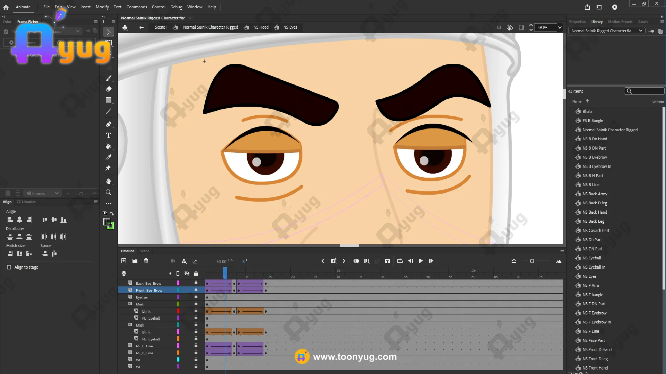Select the Text tool
Image resolution: width=666 pixels, height=374 pixels.
tap(109, 135)
